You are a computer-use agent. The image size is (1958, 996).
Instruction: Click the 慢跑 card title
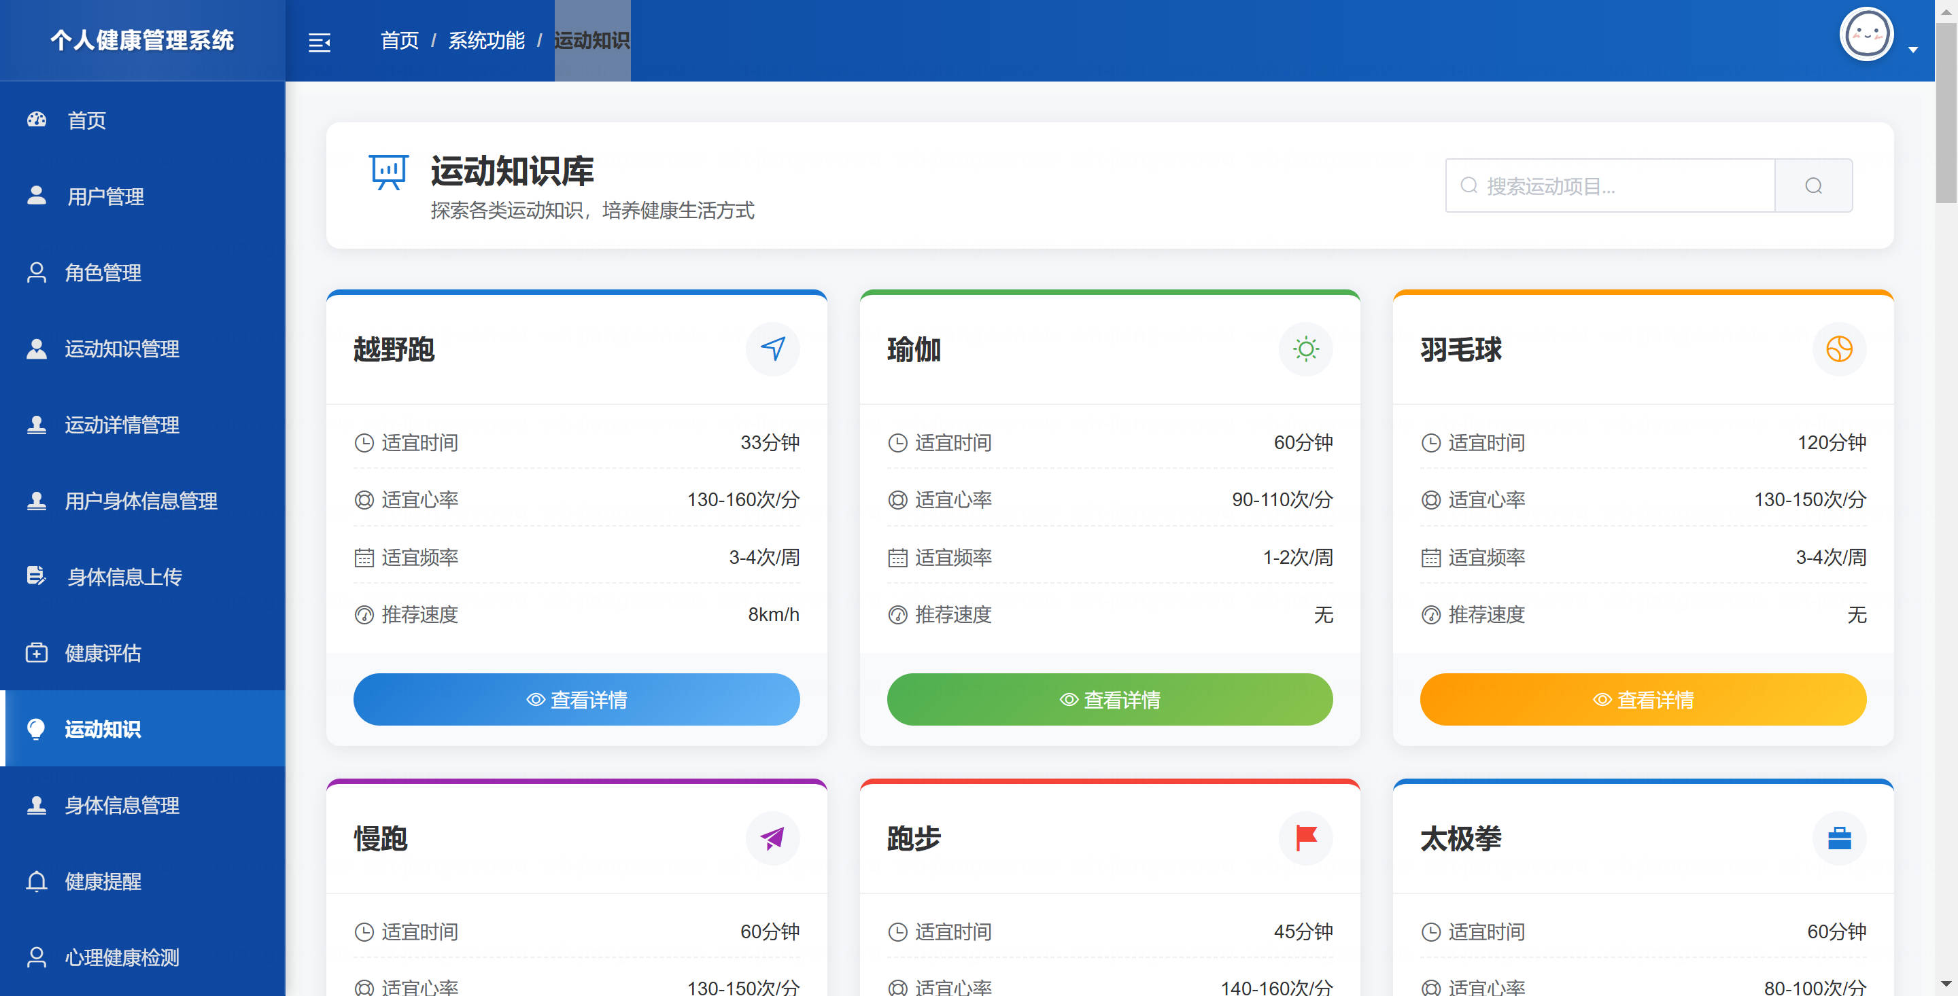pos(380,839)
